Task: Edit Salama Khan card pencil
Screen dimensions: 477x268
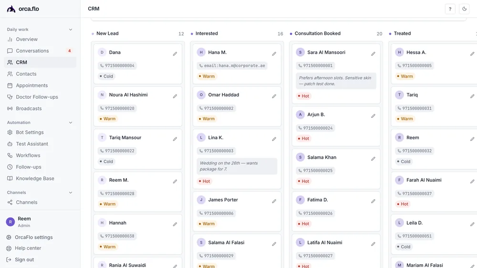Action: click(373, 159)
